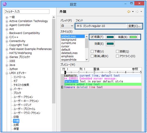Viewport: 147px width, 133px height.
Task: Open the ユーザー・コマンド page
Action: point(22,105)
